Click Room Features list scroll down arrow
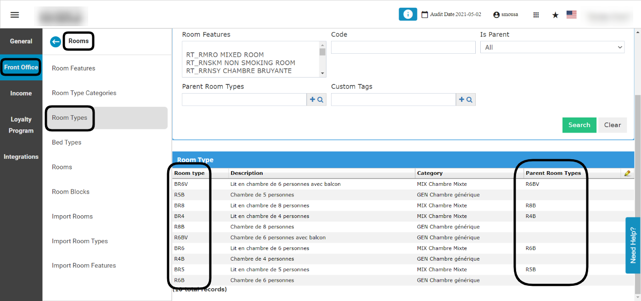The image size is (641, 301). (x=322, y=73)
